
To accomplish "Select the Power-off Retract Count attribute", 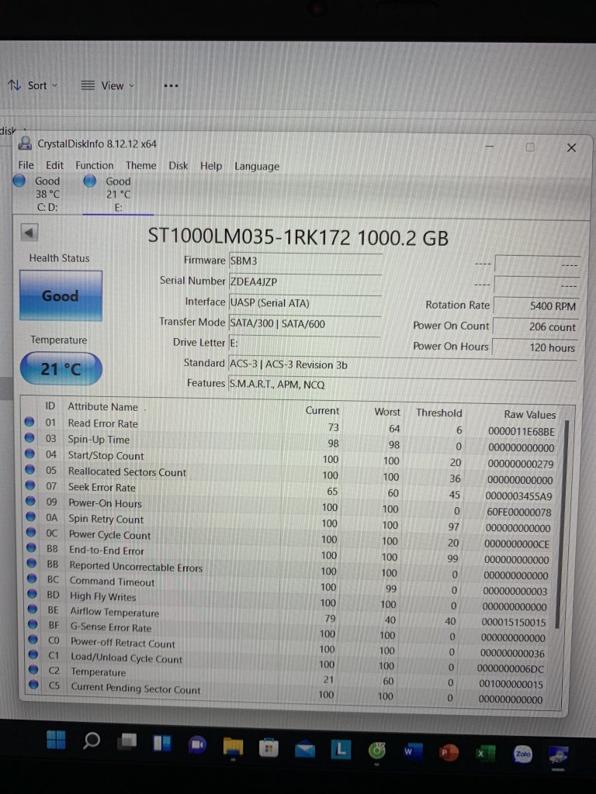I will [x=123, y=643].
